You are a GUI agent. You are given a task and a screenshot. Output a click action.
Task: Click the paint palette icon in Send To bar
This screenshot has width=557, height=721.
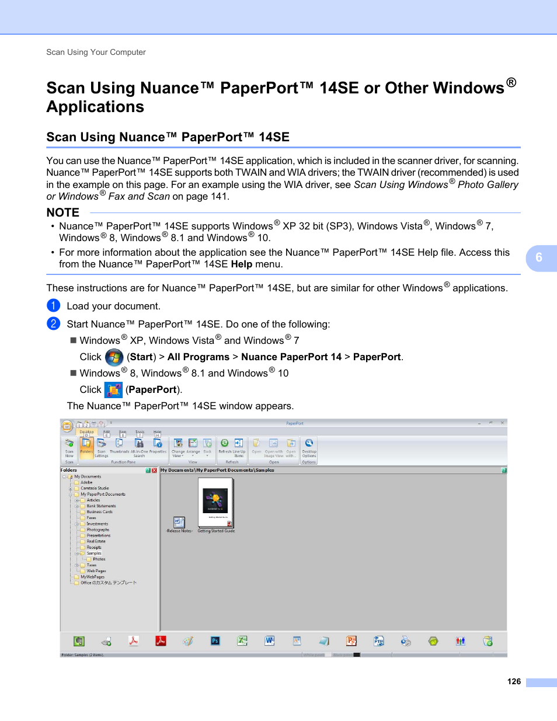pos(188,641)
